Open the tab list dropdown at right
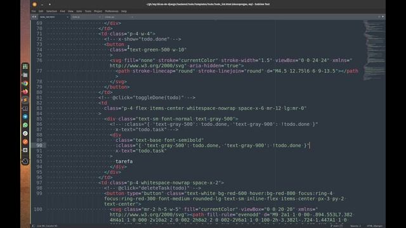The image size is (406, 228). pos(383,17)
